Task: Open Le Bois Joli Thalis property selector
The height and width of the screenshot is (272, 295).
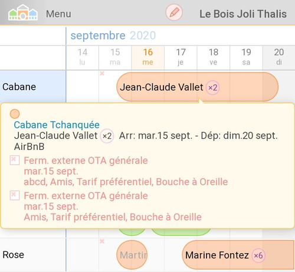Action: click(x=243, y=14)
